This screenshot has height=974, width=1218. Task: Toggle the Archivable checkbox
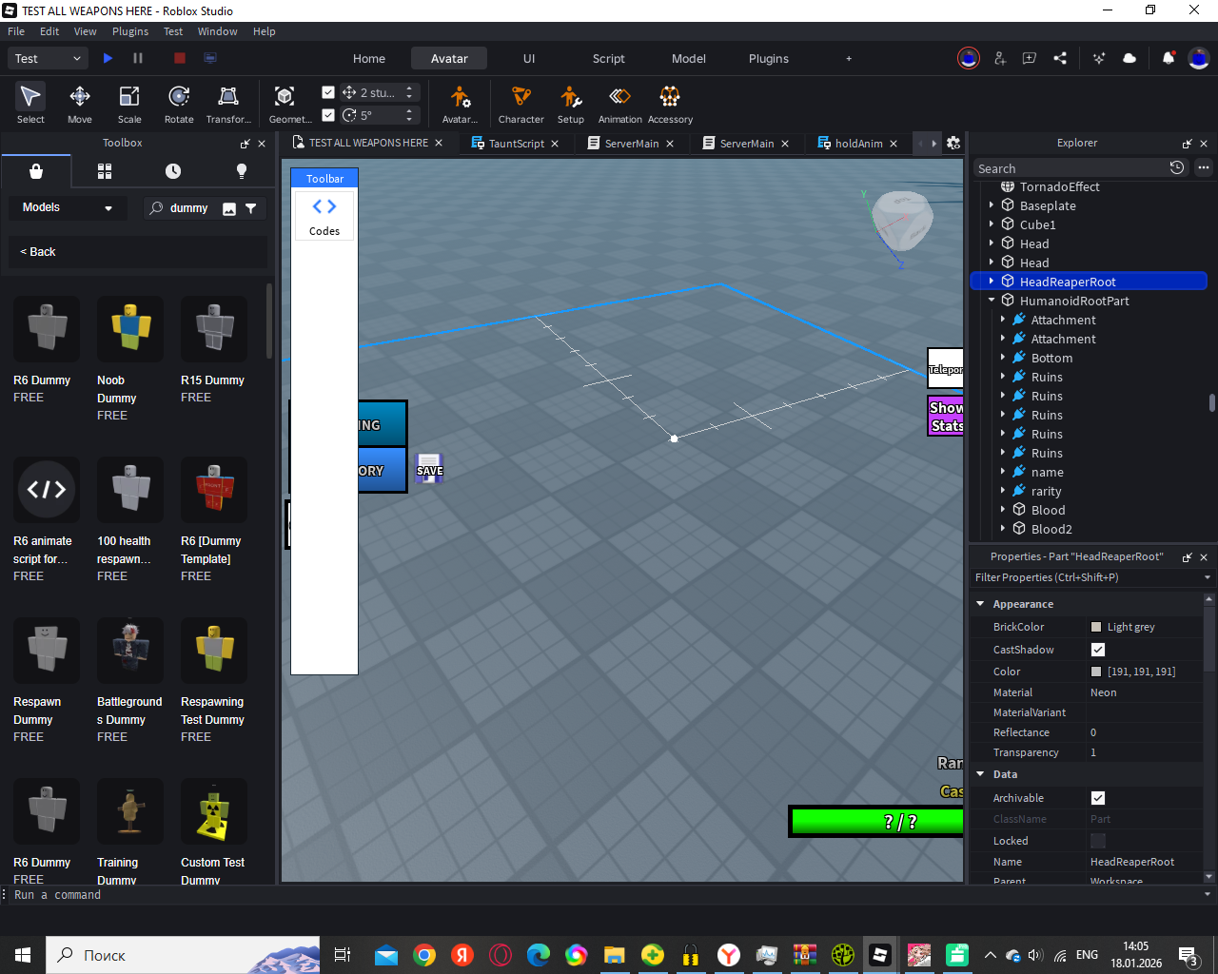pos(1098,798)
